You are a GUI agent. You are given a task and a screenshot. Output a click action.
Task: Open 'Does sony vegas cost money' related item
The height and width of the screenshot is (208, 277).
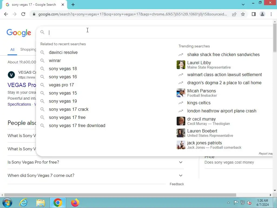(229, 162)
